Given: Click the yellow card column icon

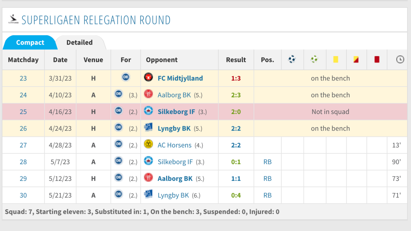Looking at the screenshot, I should coord(336,60).
